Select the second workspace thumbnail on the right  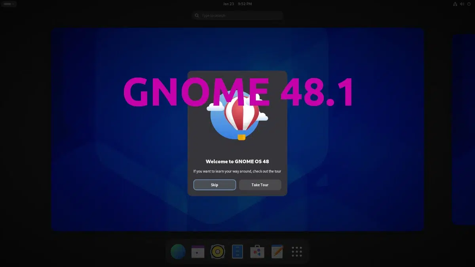pyautogui.click(x=464, y=129)
